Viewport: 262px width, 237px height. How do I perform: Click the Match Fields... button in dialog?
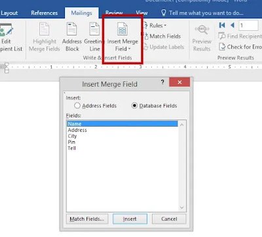[87, 219]
